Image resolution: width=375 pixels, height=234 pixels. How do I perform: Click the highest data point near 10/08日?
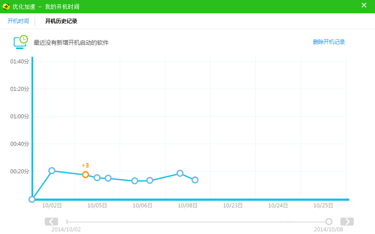click(x=180, y=173)
